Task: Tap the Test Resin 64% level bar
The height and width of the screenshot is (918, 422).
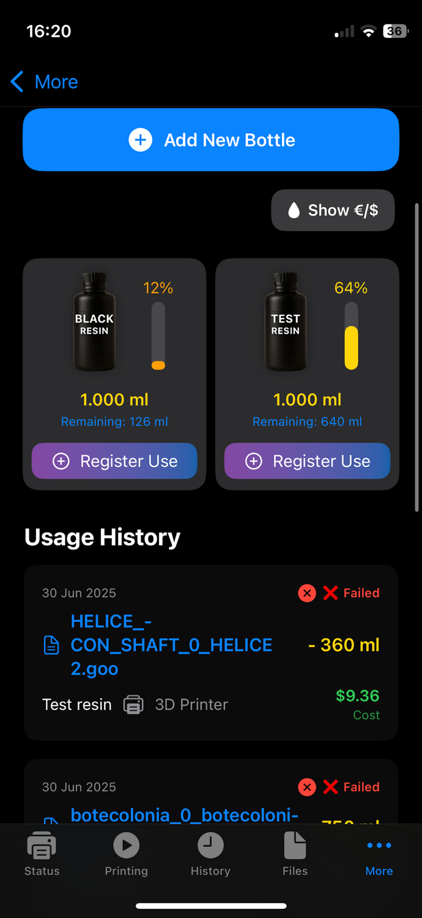Action: [x=351, y=336]
